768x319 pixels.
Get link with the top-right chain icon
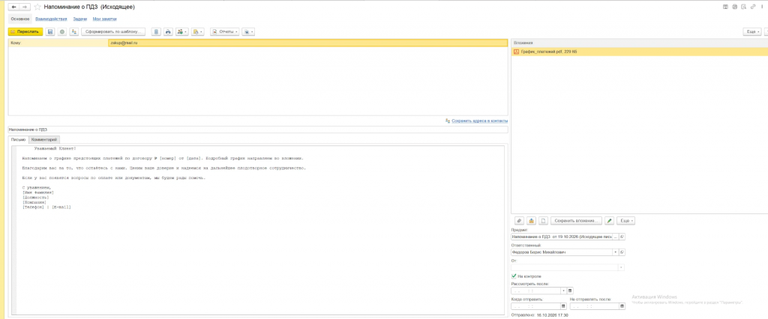(x=753, y=7)
